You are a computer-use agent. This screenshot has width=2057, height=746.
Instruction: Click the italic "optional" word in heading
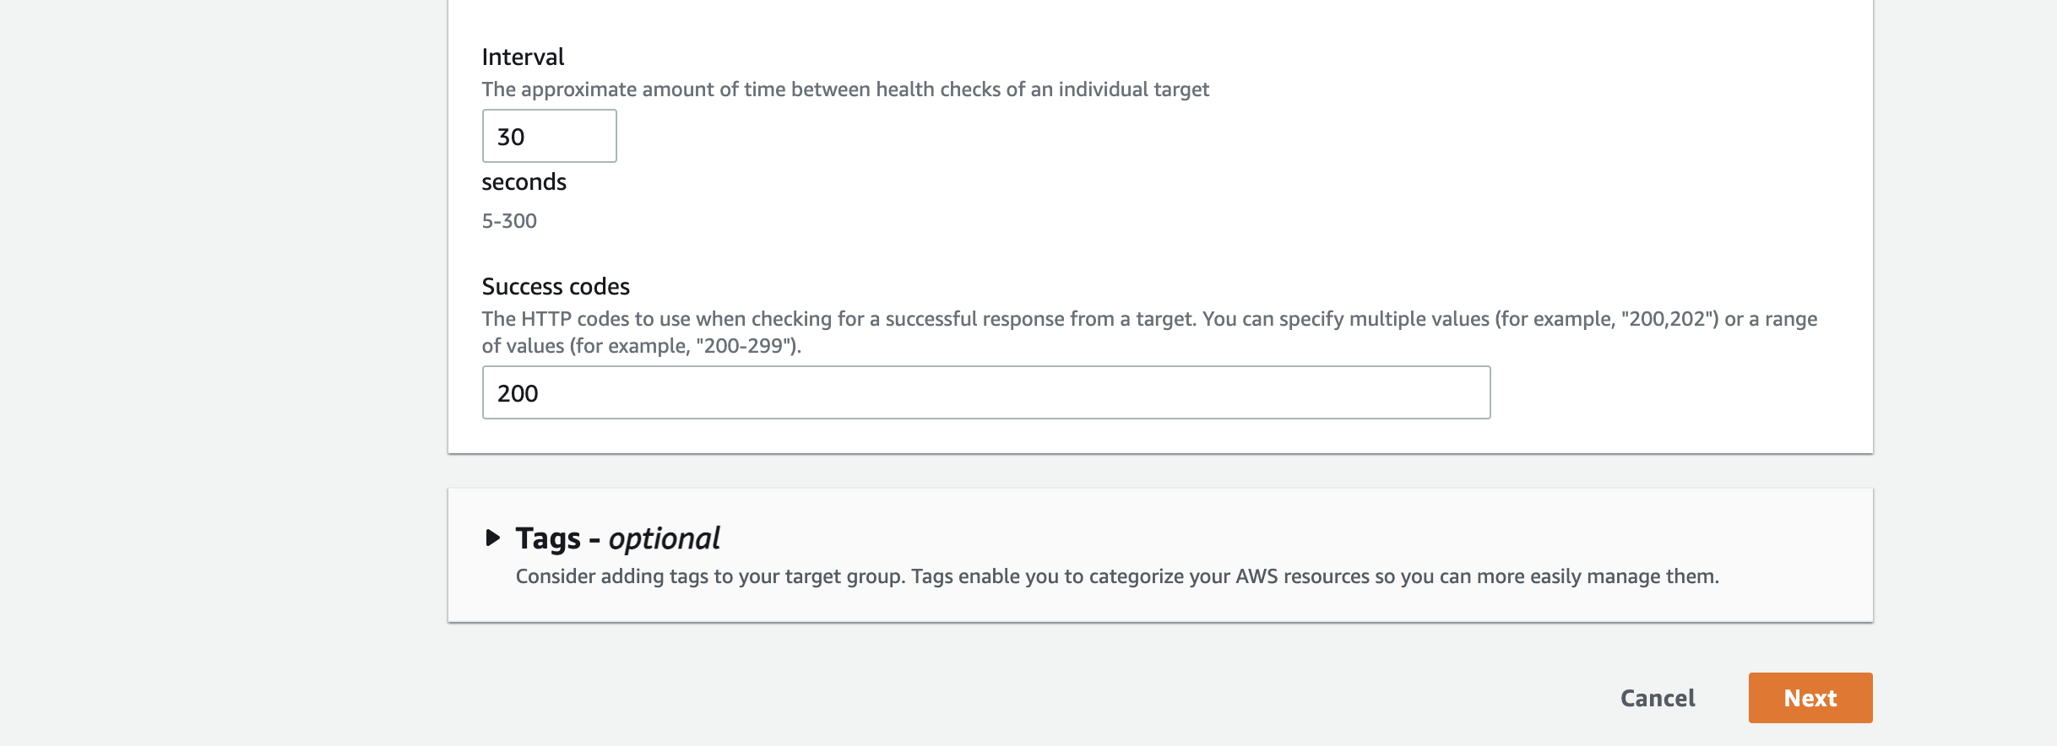coord(664,538)
